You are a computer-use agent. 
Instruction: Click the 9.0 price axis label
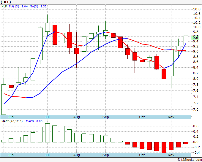click(x=196, y=51)
